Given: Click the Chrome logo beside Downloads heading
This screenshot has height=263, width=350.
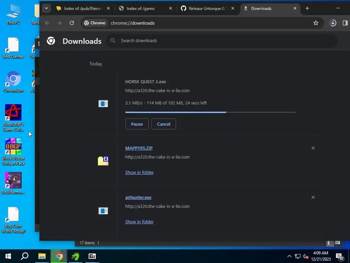Looking at the screenshot, I should [x=51, y=41].
